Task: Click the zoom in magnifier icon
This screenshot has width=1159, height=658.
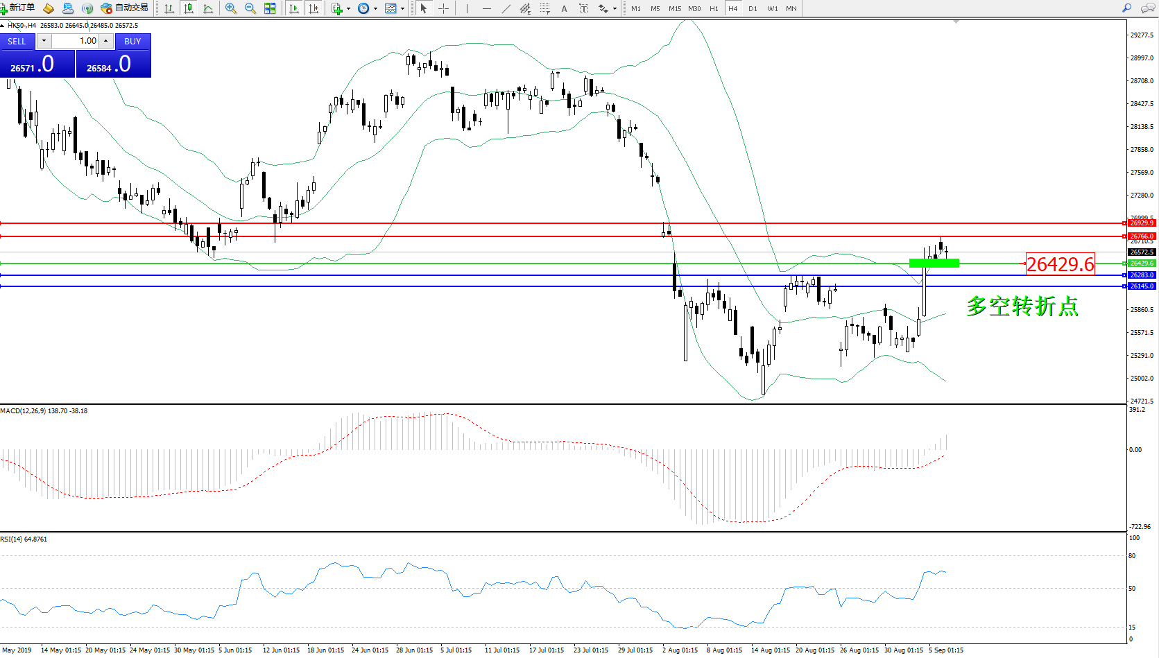Action: (231, 8)
